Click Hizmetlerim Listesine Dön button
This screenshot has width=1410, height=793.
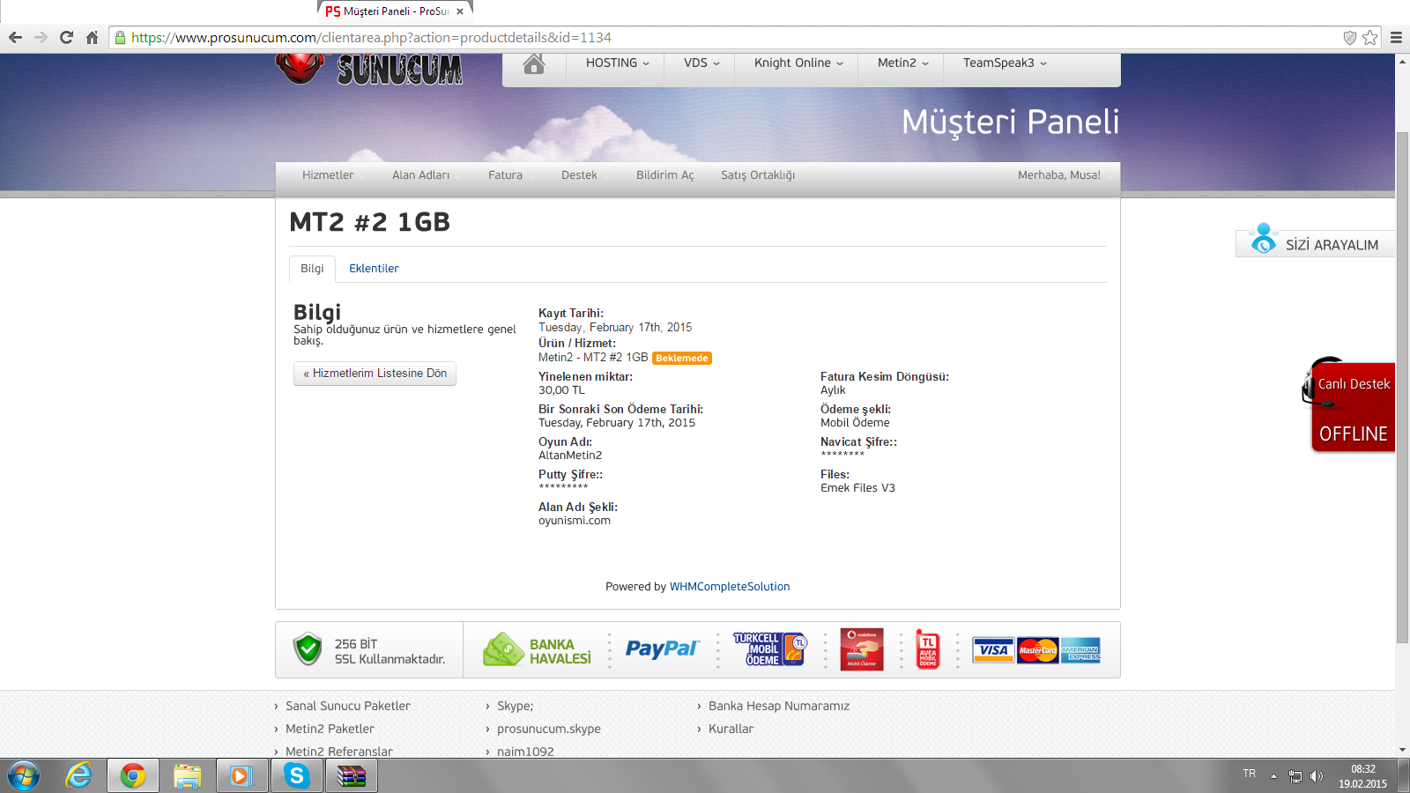(x=375, y=374)
